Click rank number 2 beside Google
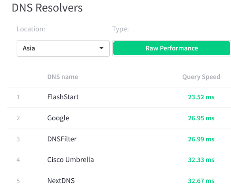The width and height of the screenshot is (231, 191). [x=18, y=118]
